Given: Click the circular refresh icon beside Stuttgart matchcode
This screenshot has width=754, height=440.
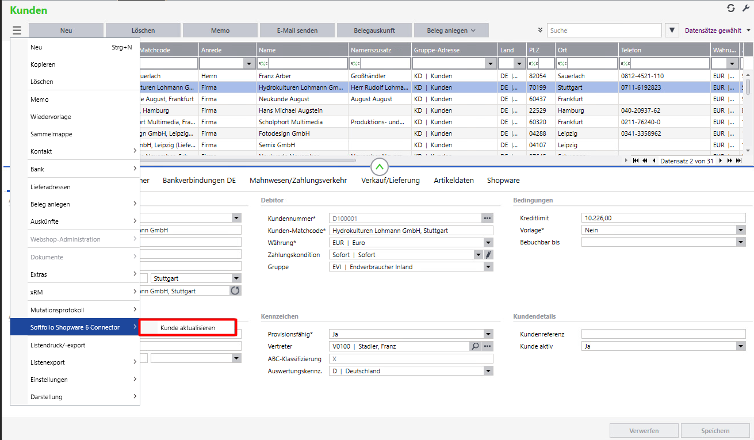Looking at the screenshot, I should [x=235, y=291].
